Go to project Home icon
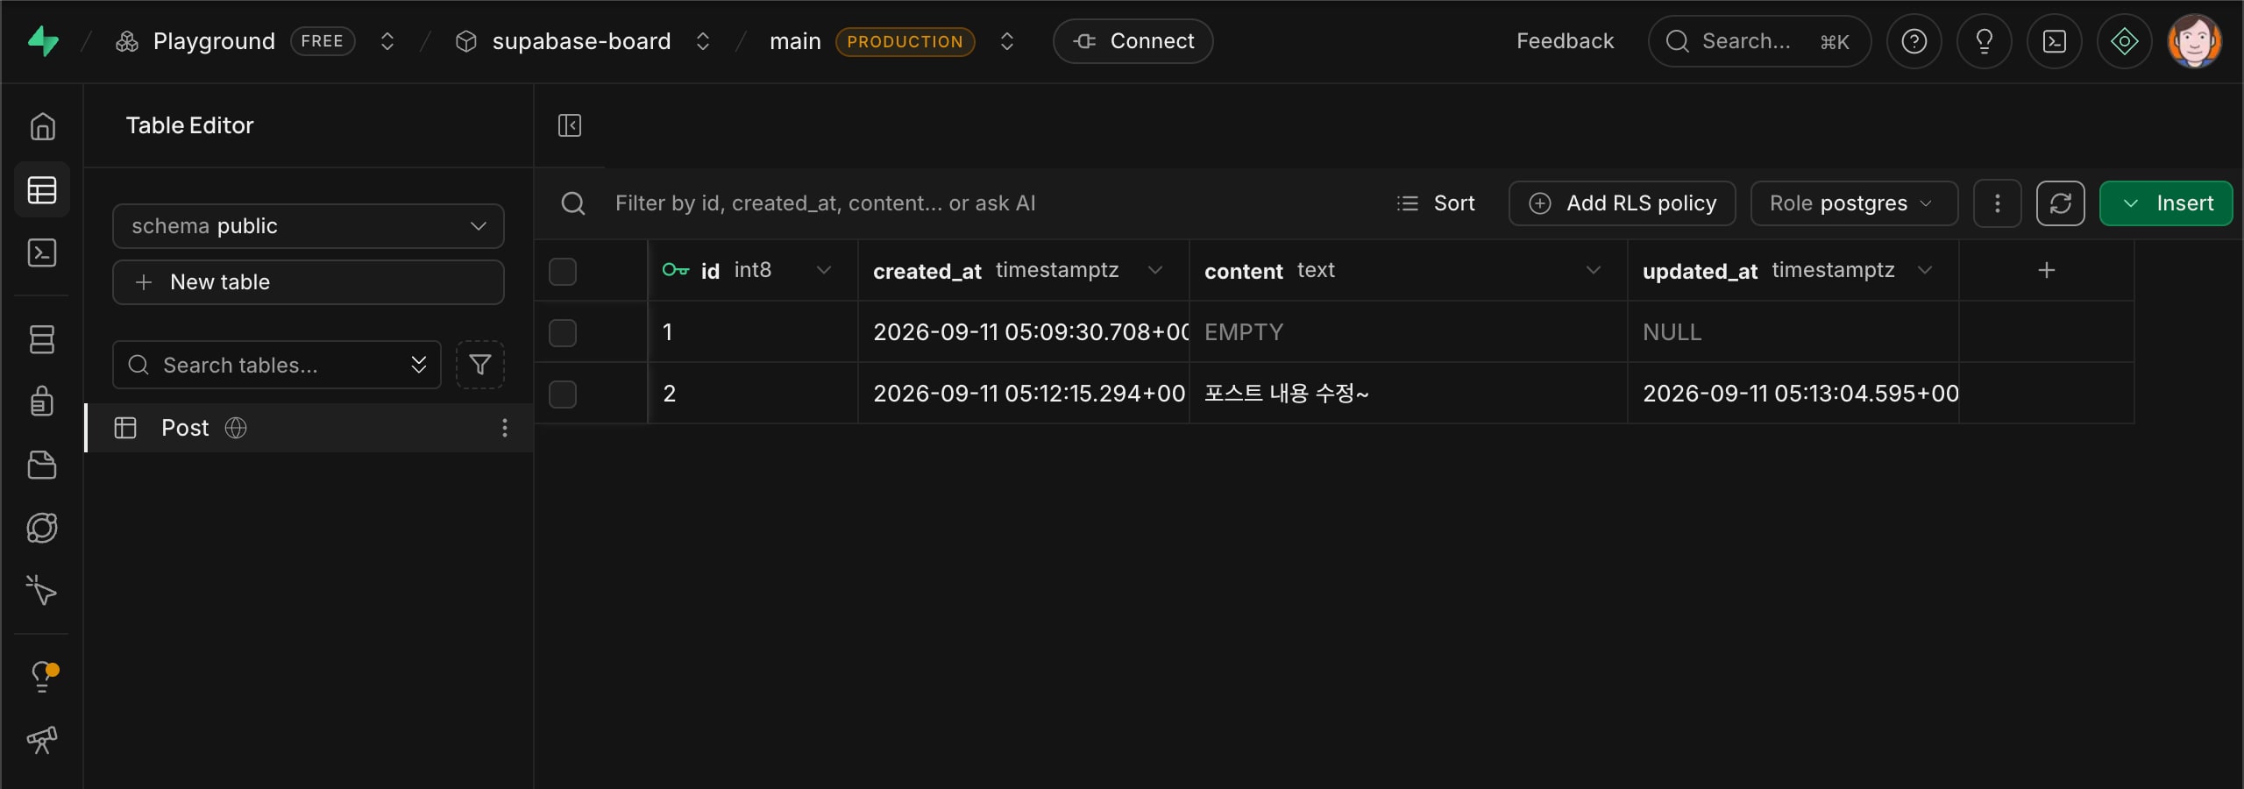 point(42,127)
